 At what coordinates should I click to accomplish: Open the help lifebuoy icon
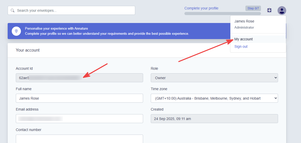pyautogui.click(x=269, y=10)
